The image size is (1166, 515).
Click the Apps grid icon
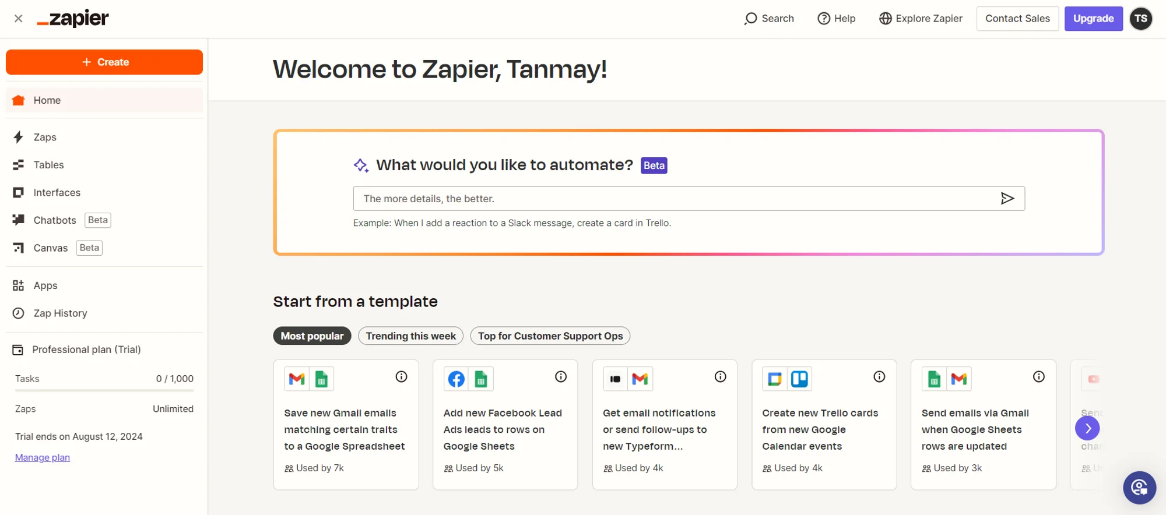pos(19,285)
